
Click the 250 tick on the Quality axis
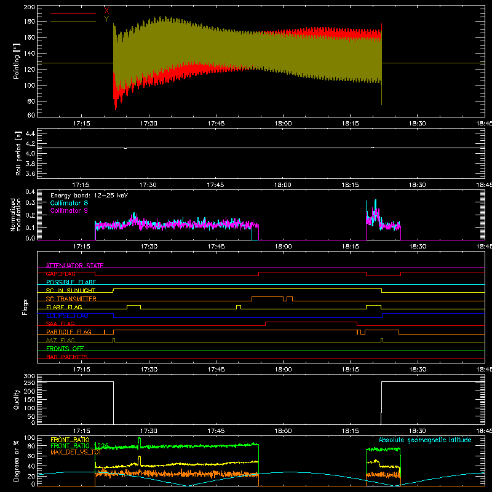coord(30,383)
